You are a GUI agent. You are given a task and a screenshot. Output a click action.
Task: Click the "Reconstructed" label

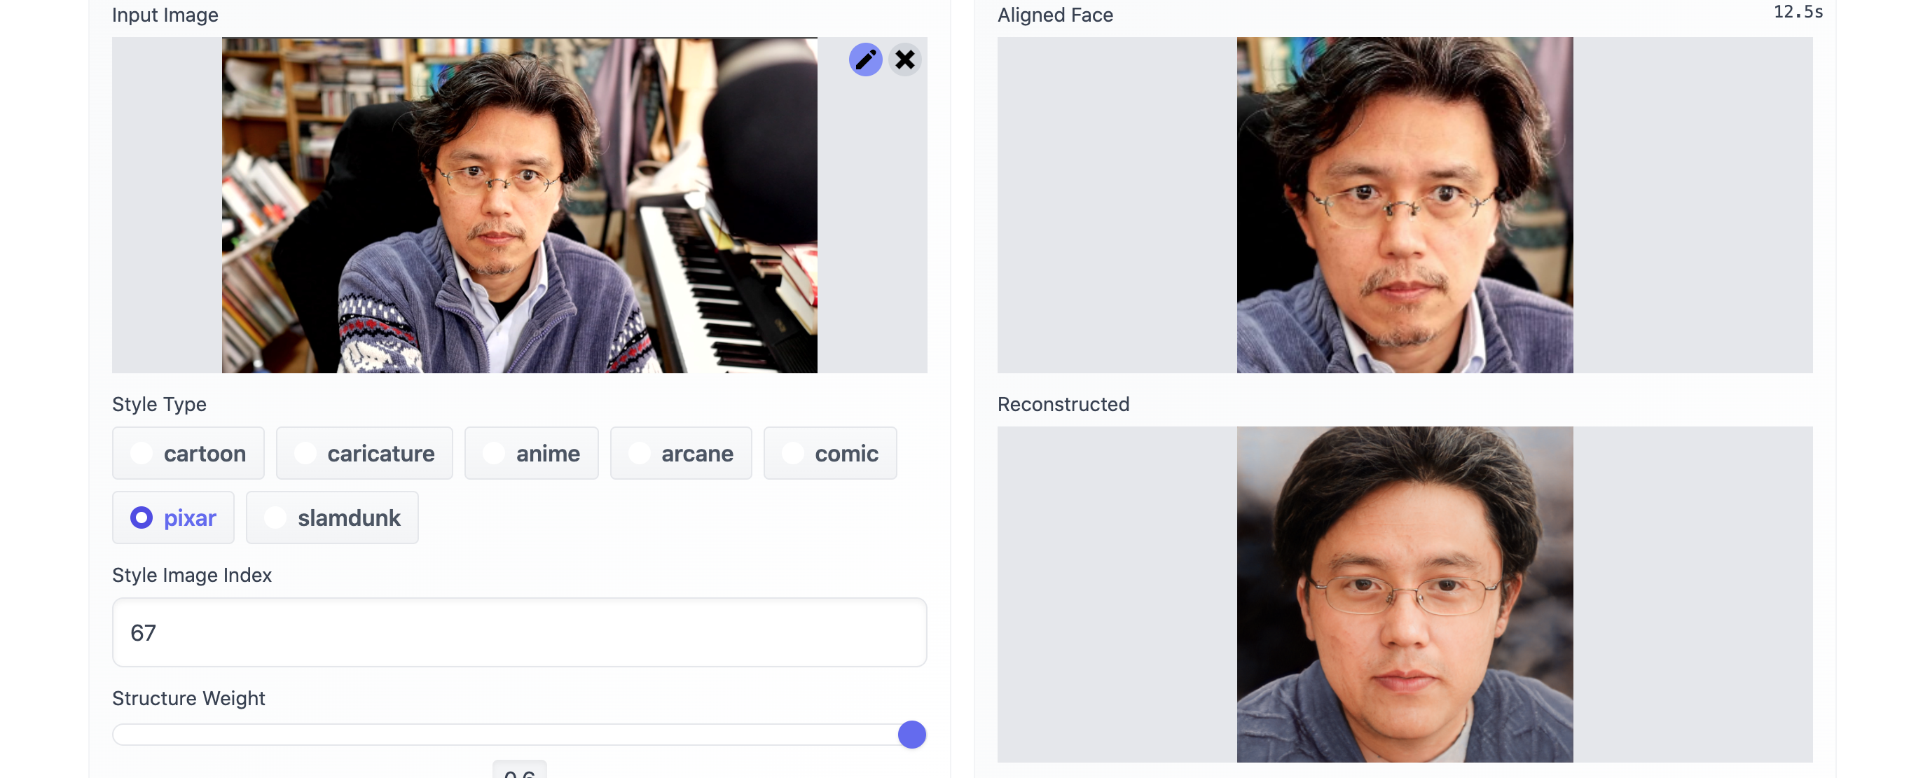(1063, 404)
